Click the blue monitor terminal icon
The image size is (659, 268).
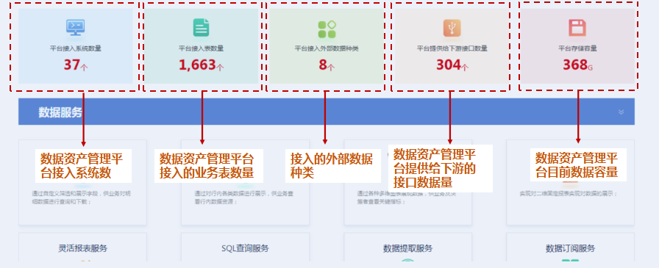coord(76,28)
